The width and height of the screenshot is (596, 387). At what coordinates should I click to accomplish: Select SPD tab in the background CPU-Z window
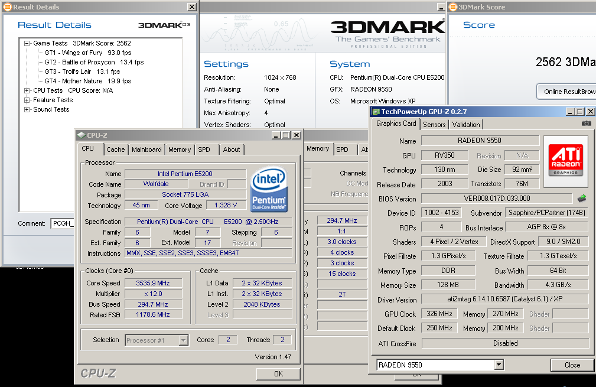[342, 149]
